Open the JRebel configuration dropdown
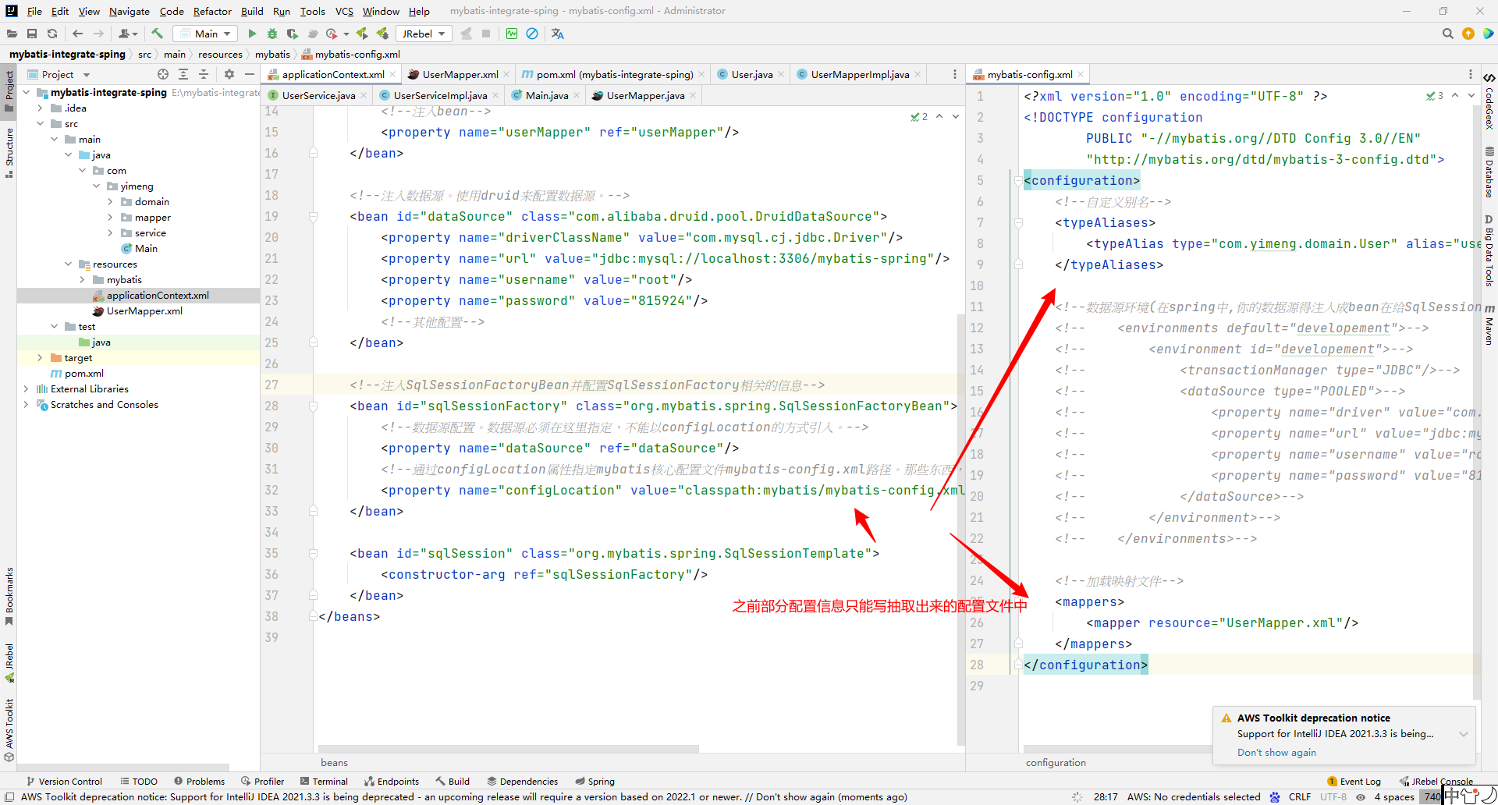1498x805 pixels. pos(423,34)
